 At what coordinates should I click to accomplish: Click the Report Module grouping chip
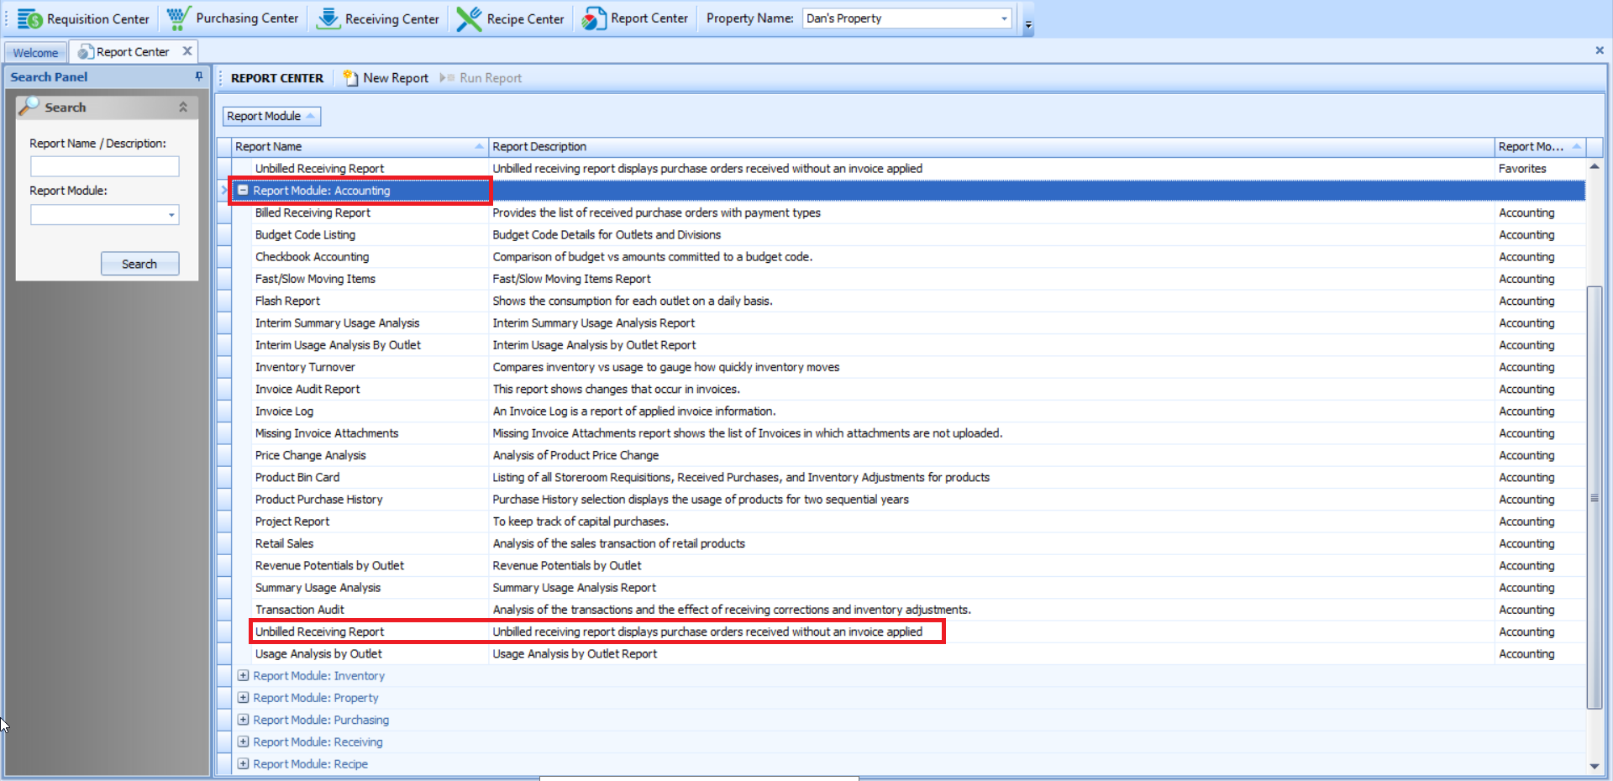point(271,116)
